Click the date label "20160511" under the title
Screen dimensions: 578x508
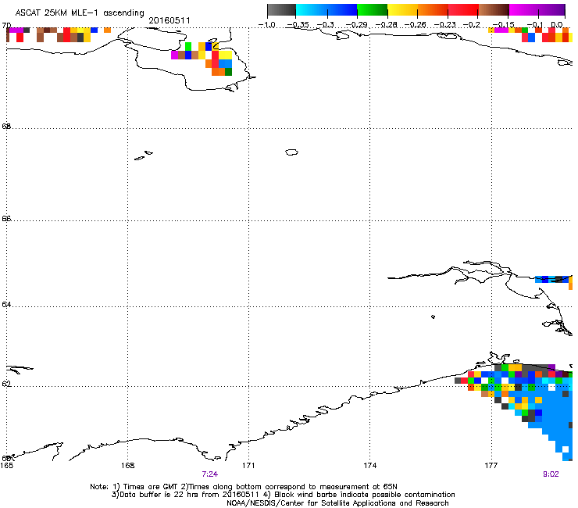click(169, 20)
